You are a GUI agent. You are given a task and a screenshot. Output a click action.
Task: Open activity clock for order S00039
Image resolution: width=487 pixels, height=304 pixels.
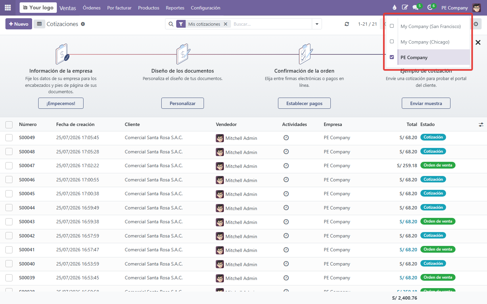[x=286, y=278]
